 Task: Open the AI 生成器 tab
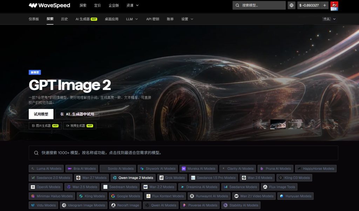pos(86,19)
